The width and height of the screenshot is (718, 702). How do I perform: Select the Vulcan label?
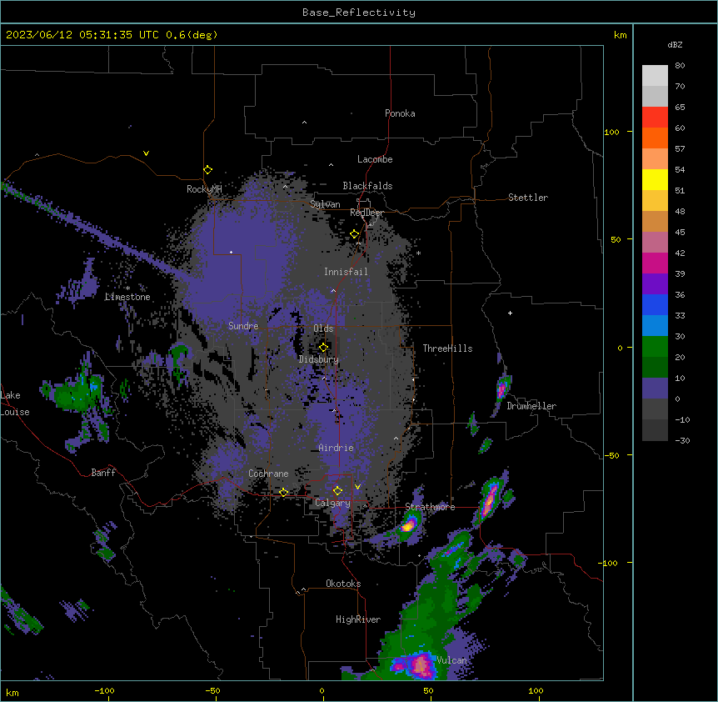451,659
